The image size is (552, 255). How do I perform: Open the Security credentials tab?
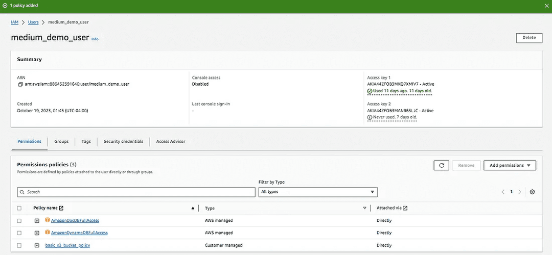(x=123, y=142)
